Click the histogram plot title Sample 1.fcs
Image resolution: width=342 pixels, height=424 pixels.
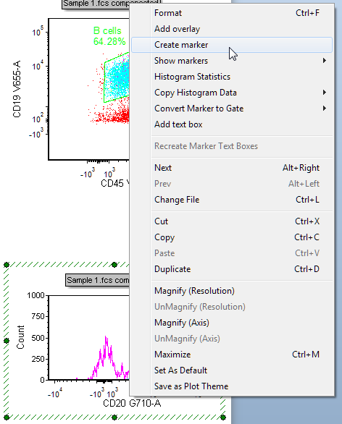[98, 280]
